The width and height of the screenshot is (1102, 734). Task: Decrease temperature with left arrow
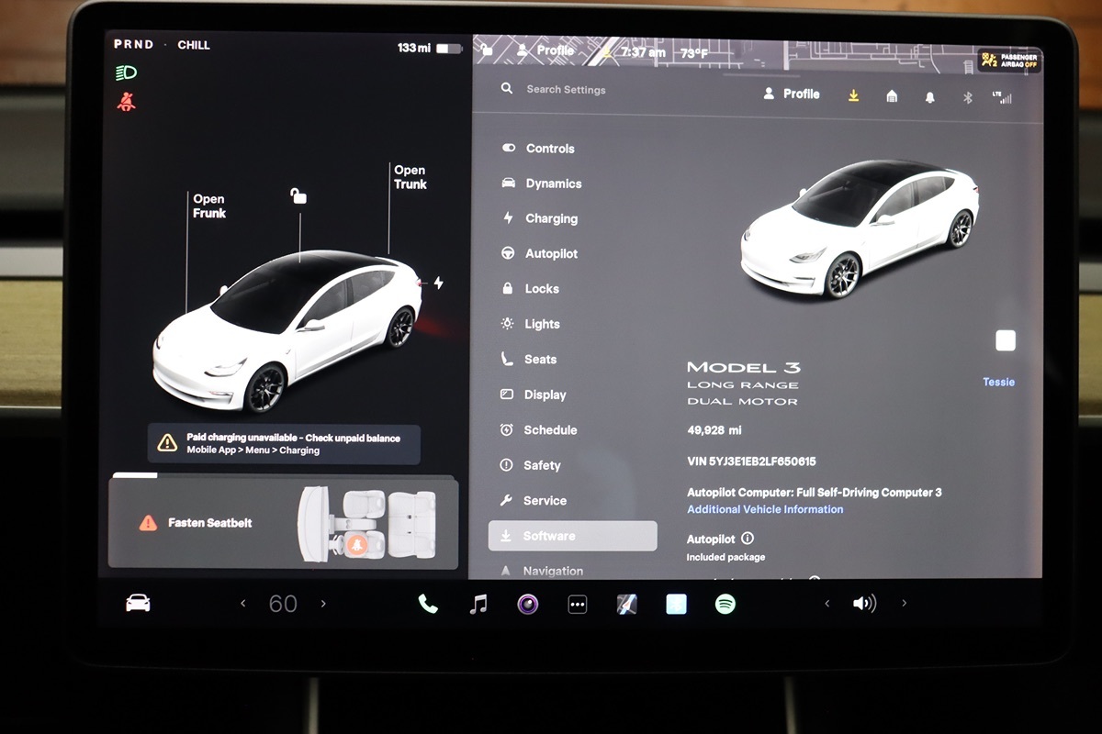click(x=243, y=604)
